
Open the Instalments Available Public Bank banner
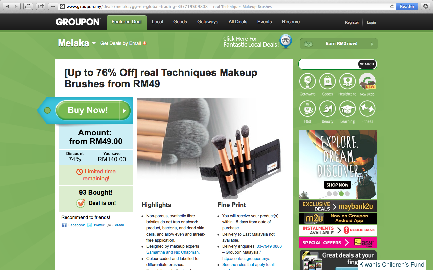[338, 231]
